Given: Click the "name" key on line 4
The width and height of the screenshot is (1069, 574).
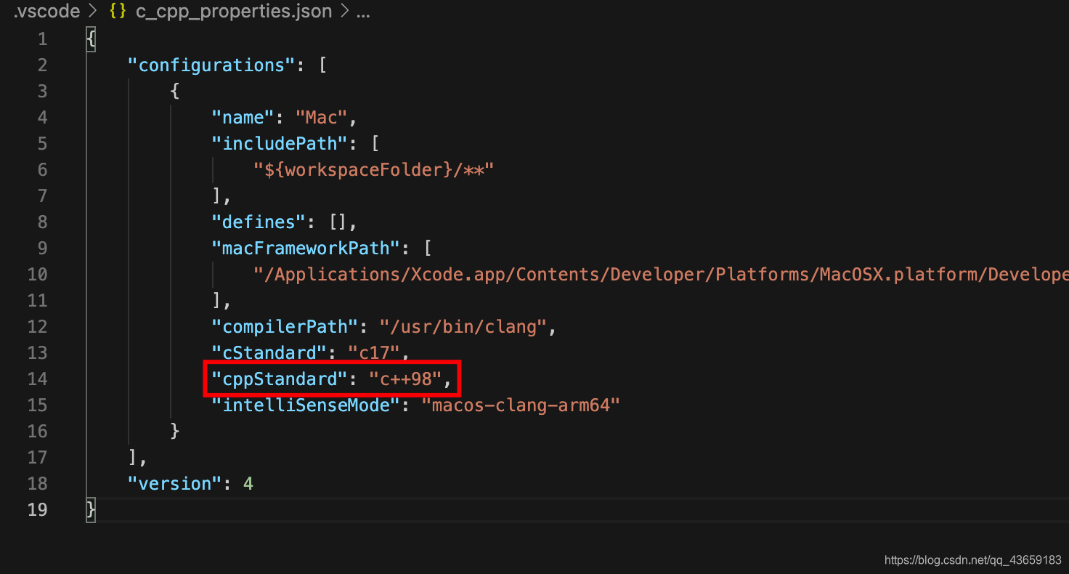Looking at the screenshot, I should pos(243,117).
